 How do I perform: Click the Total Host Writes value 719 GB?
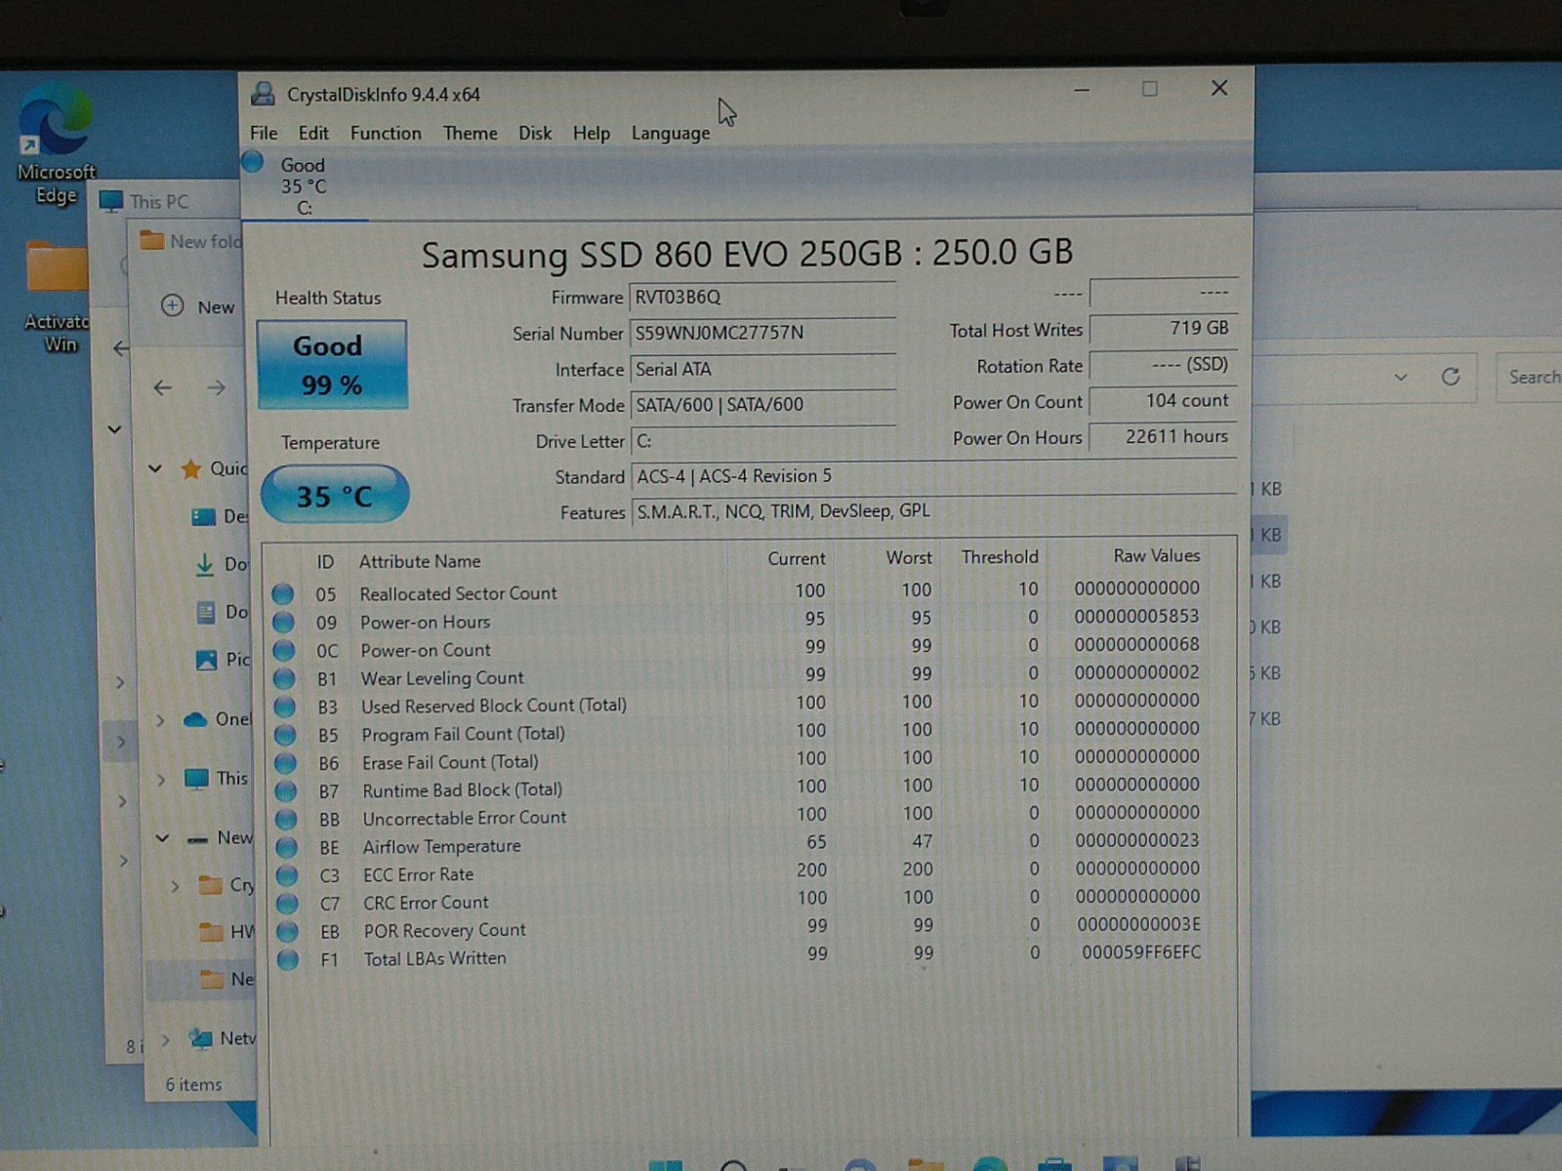(1163, 329)
